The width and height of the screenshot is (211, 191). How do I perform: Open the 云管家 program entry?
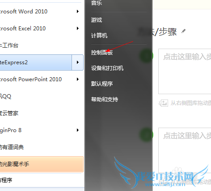click(x=9, y=113)
